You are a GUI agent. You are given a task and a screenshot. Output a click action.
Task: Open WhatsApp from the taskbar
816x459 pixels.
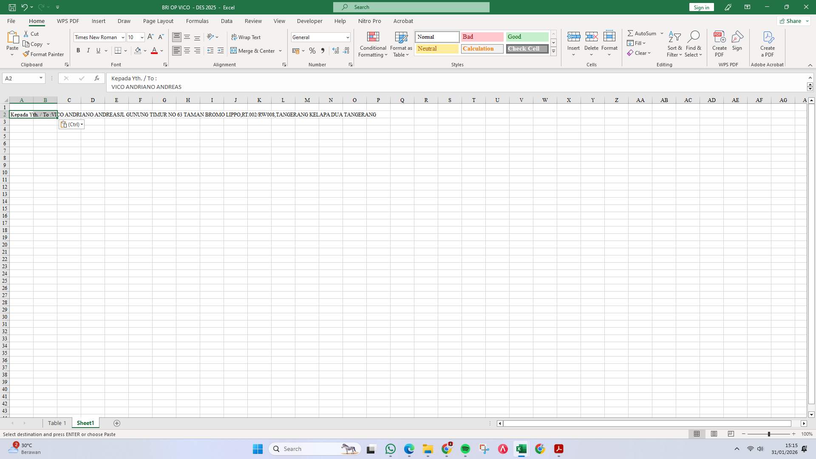pyautogui.click(x=391, y=449)
